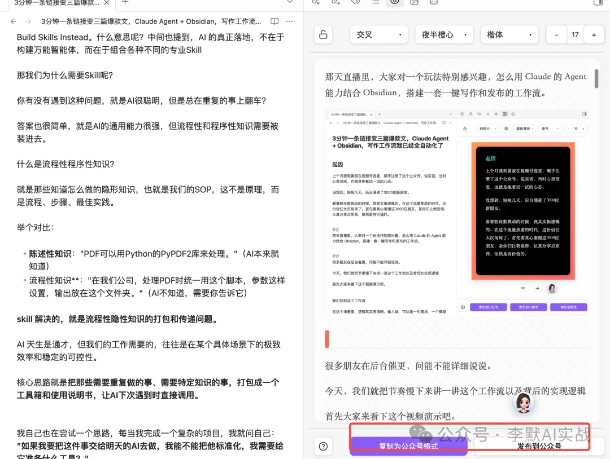Click the avatar thumbnail below the card preview
610x459 pixels.
pos(552,288)
